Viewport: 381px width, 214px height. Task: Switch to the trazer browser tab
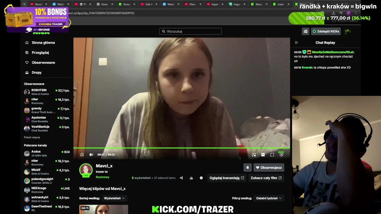click(x=281, y=4)
